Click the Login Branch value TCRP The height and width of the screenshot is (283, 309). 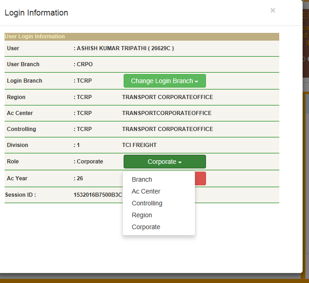pos(84,81)
